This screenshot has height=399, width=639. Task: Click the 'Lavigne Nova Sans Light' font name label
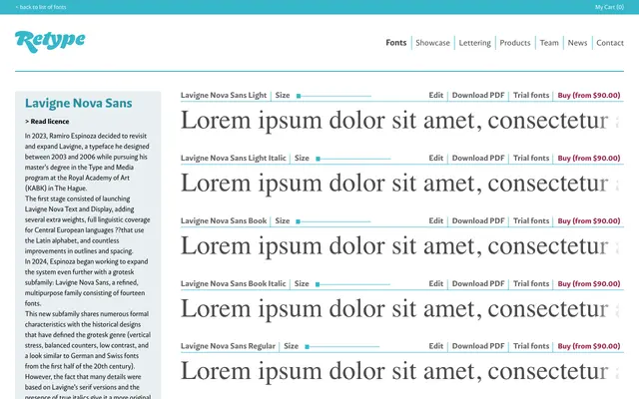[224, 96]
